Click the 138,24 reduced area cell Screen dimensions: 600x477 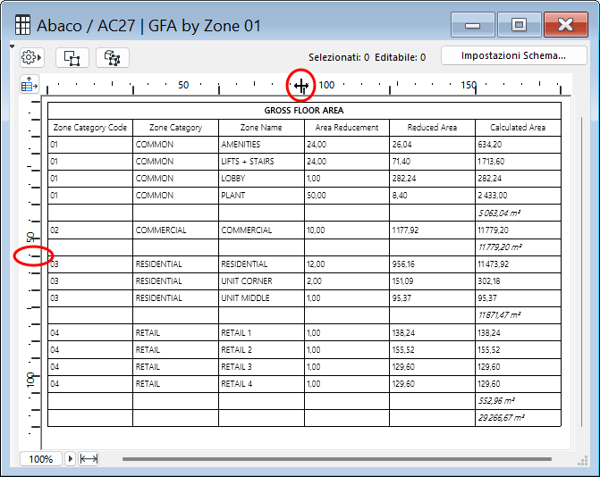[433, 333]
